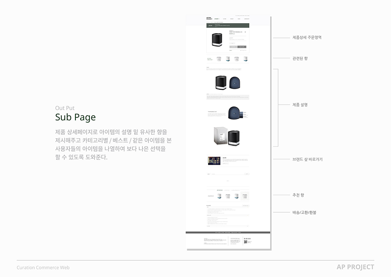Expand the bottom collapsed row in shipping section
391x277 pixels.
pyautogui.click(x=228, y=226)
